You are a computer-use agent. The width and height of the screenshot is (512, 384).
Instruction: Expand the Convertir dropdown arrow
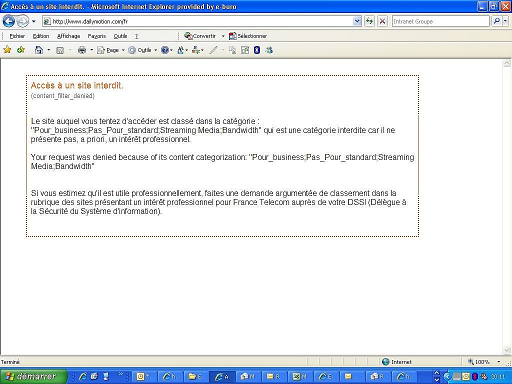tap(223, 36)
